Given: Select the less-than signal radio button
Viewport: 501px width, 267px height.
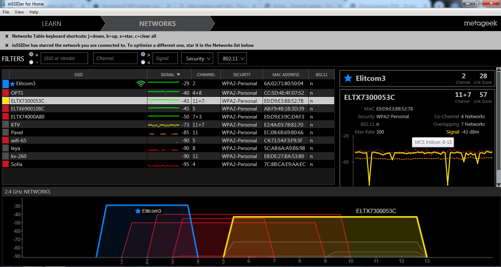Looking at the screenshot, I should (x=143, y=62).
